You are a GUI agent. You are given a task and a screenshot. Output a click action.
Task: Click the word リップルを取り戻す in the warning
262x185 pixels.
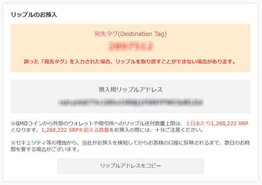tap(138, 62)
